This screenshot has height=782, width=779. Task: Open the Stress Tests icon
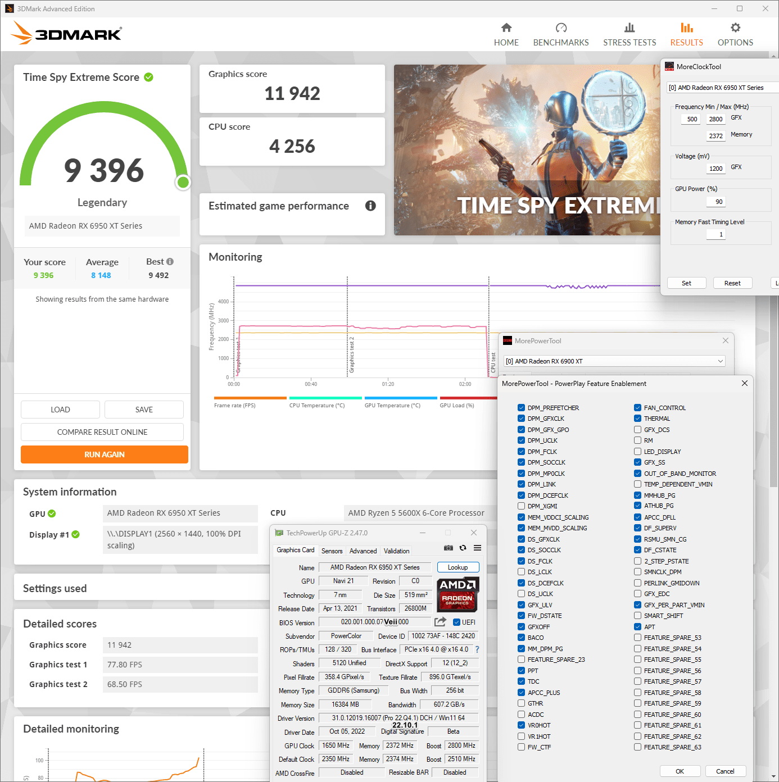coord(629,28)
